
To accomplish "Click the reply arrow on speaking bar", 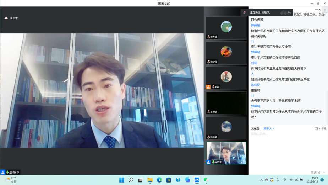I will [289, 12].
